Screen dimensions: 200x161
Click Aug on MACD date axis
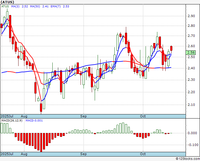click(24, 154)
